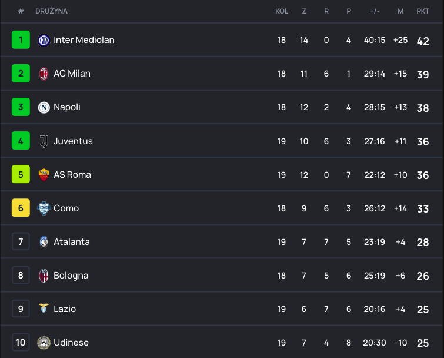Click the Como club crest
444x358 pixels.
(44, 208)
